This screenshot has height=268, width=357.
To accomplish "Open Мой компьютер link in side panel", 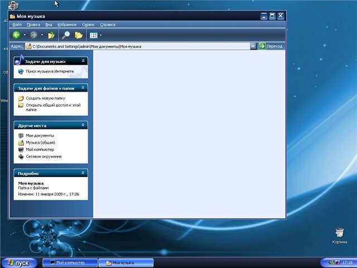I will coord(40,150).
